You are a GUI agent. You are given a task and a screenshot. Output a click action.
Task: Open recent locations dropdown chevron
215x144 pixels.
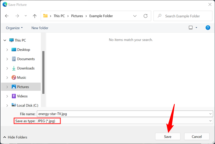coord(26,16)
